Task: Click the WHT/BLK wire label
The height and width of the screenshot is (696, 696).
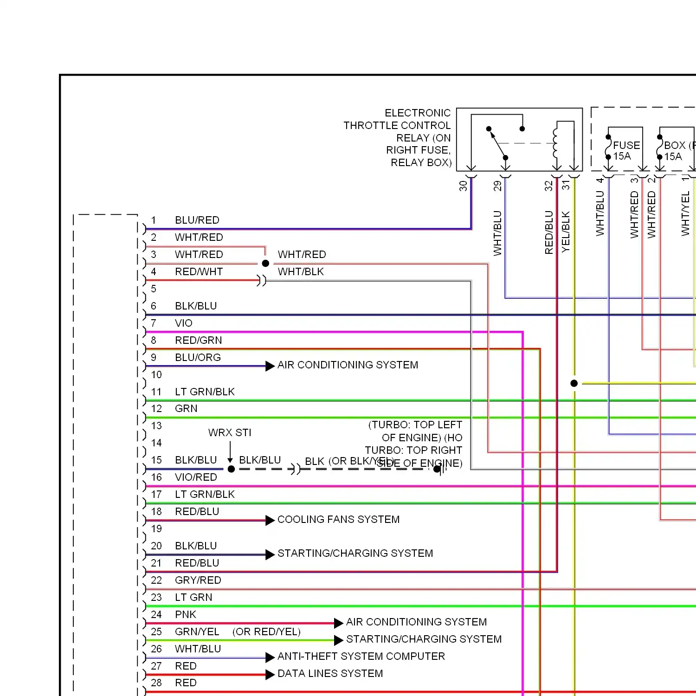Action: [301, 271]
